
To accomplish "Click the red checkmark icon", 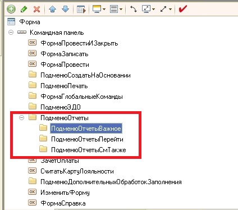I will [x=182, y=9].
